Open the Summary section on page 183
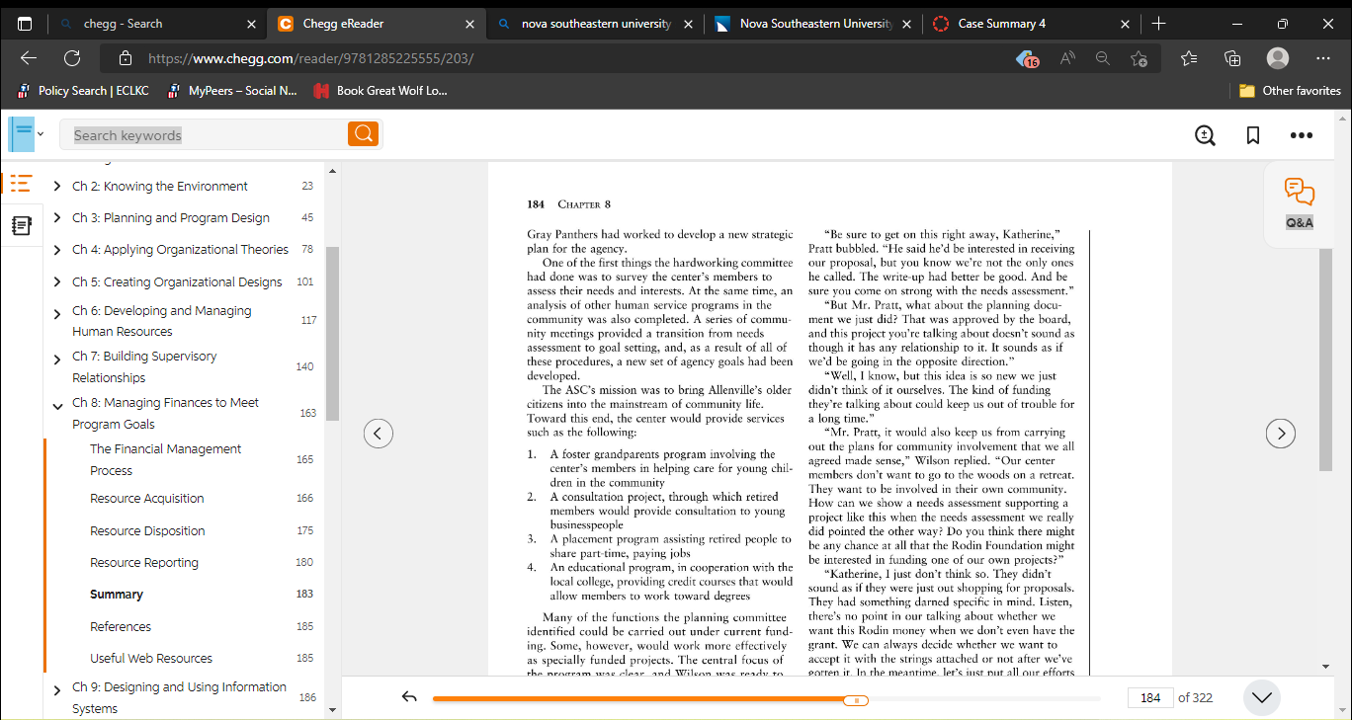This screenshot has height=720, width=1352. coord(117,595)
